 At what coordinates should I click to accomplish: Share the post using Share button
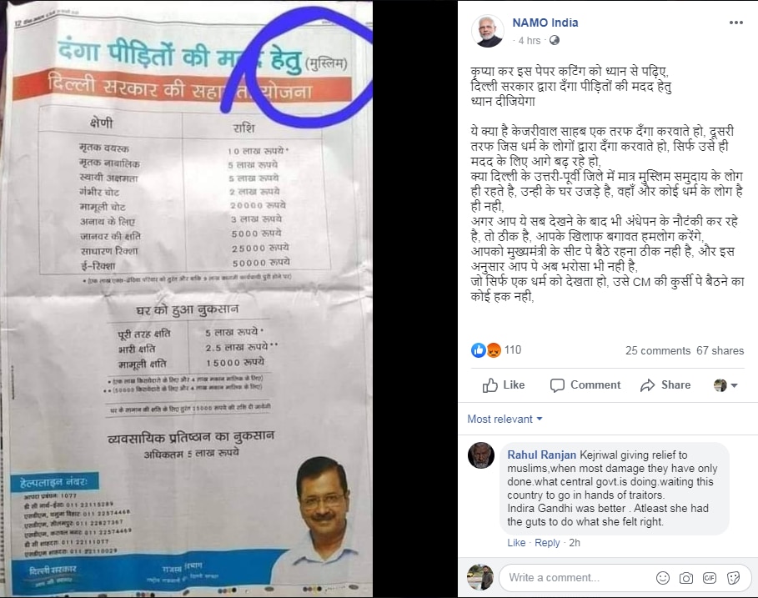tap(665, 385)
